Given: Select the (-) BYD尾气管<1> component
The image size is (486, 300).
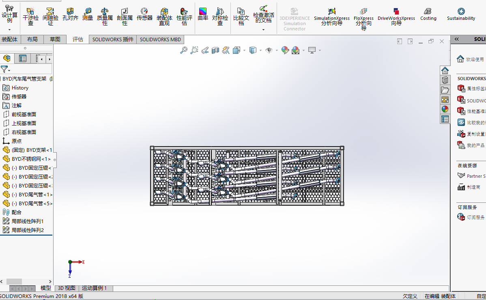Looking at the screenshot, I should (27, 195).
